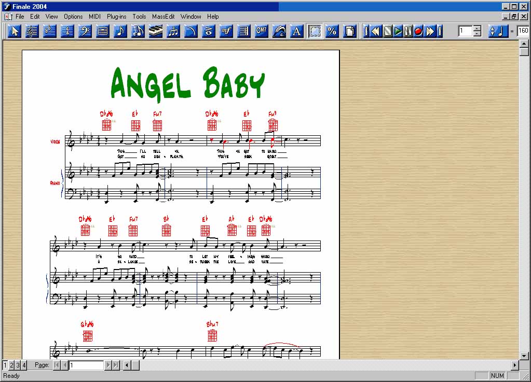Select the Tuplet tool
The width and height of the screenshot is (531, 382).
(x=173, y=31)
